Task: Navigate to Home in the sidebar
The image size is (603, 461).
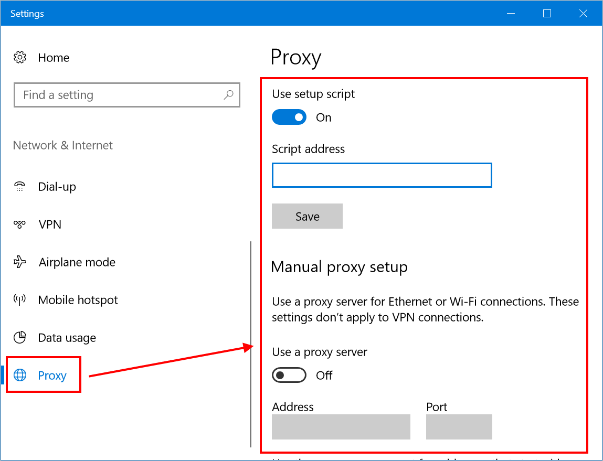Action: point(54,57)
